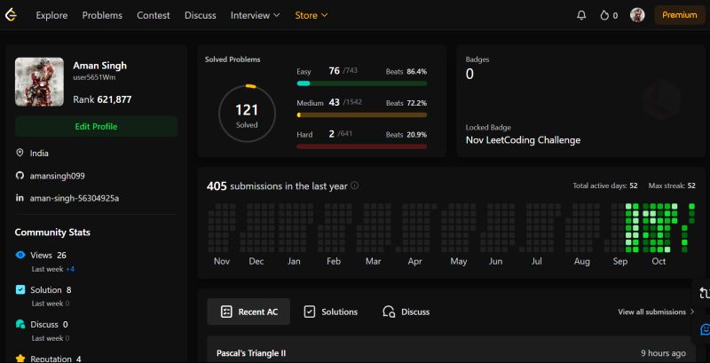Screen dimensions: 710x363
Task: Click the Recent AC list icon
Action: (x=226, y=312)
